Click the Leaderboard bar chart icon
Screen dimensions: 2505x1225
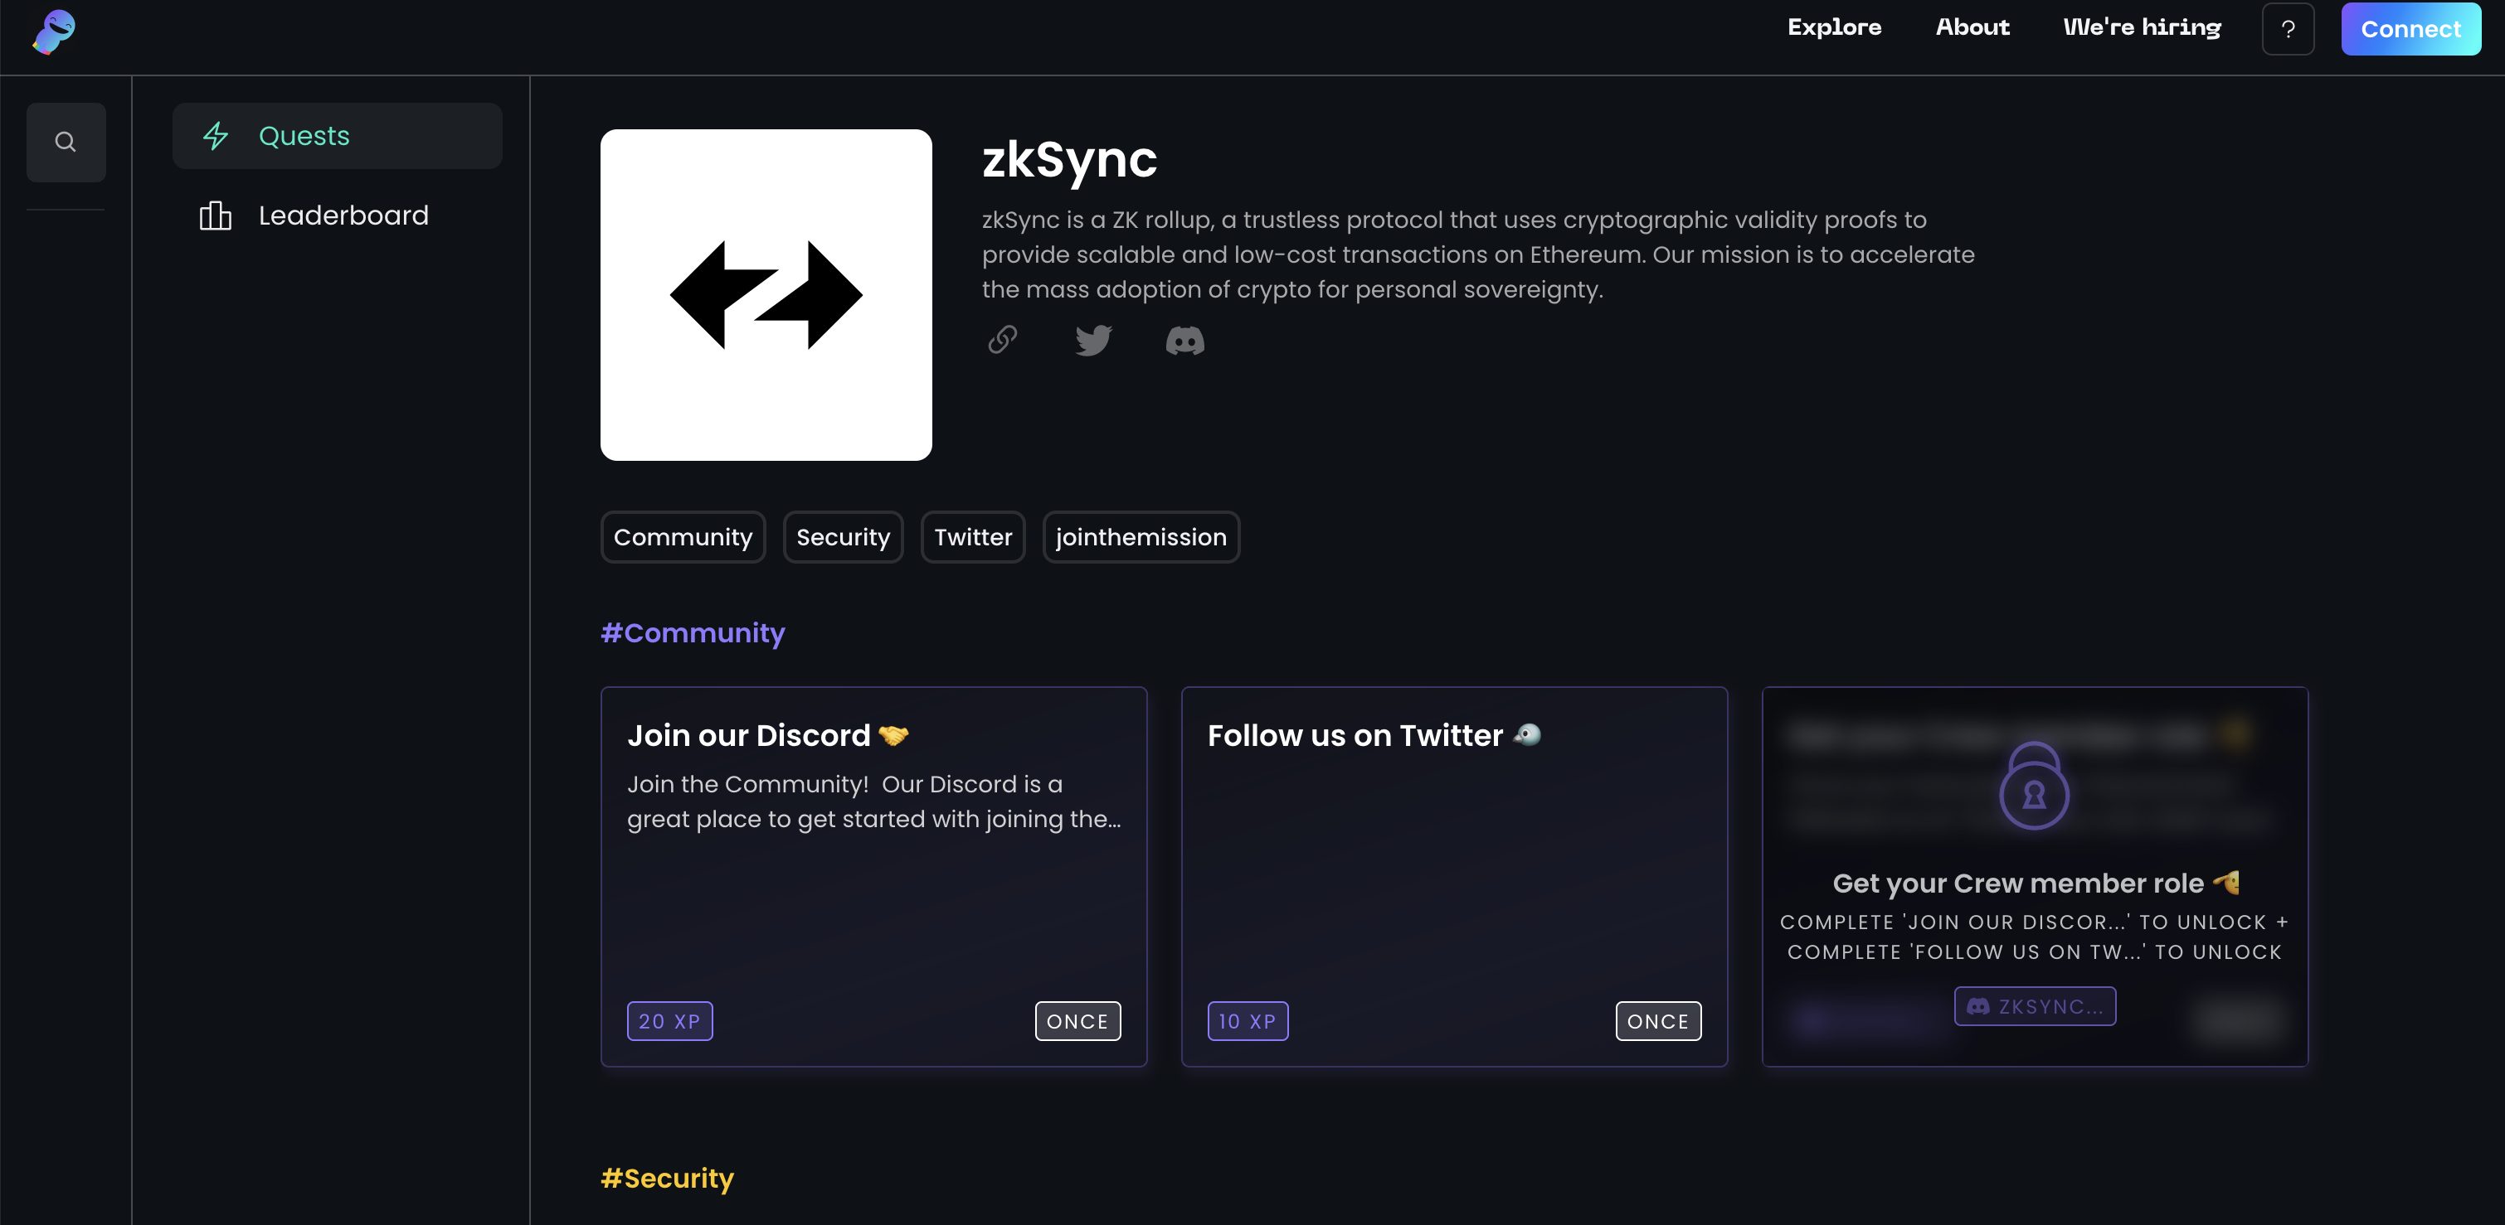[216, 215]
